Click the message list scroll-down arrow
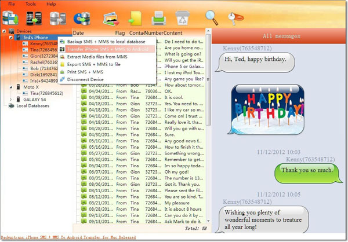Image resolution: width=348 pixels, height=242 pixels. coord(208,221)
